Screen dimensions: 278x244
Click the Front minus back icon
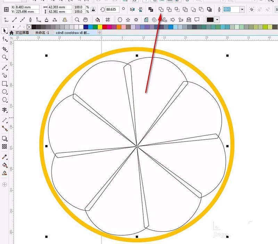pos(193,9)
